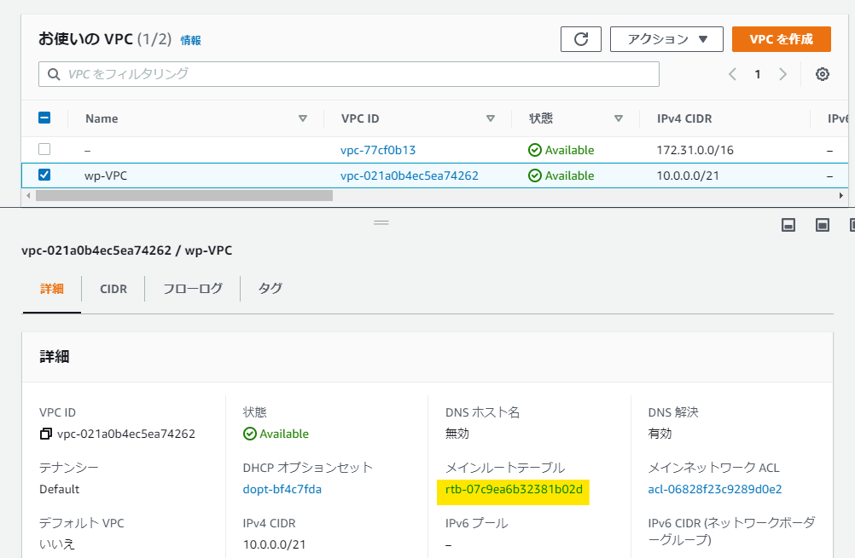855x558 pixels.
Task: Click the デフォルト VPC いいえ value
Action: 57,544
